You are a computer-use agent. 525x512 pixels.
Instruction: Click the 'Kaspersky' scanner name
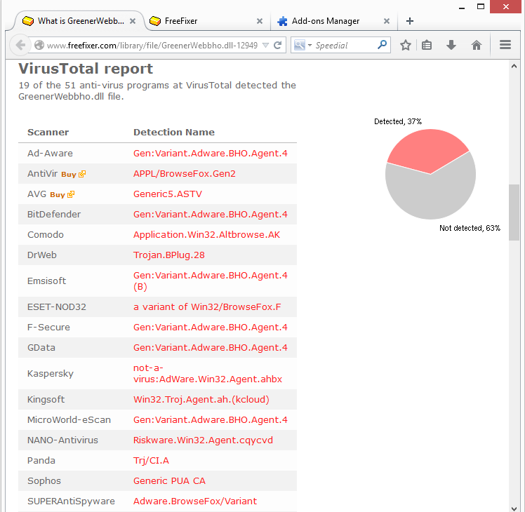(51, 374)
